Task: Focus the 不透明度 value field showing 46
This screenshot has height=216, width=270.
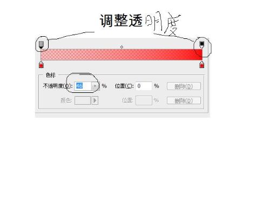Action: click(83, 86)
